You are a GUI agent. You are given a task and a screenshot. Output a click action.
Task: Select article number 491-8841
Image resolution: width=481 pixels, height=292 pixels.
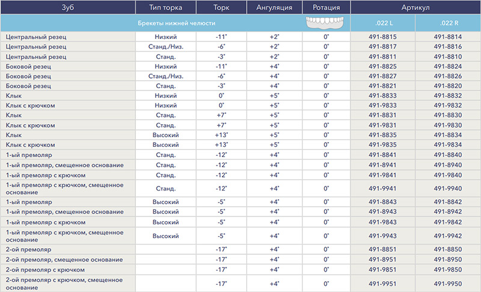382,155
